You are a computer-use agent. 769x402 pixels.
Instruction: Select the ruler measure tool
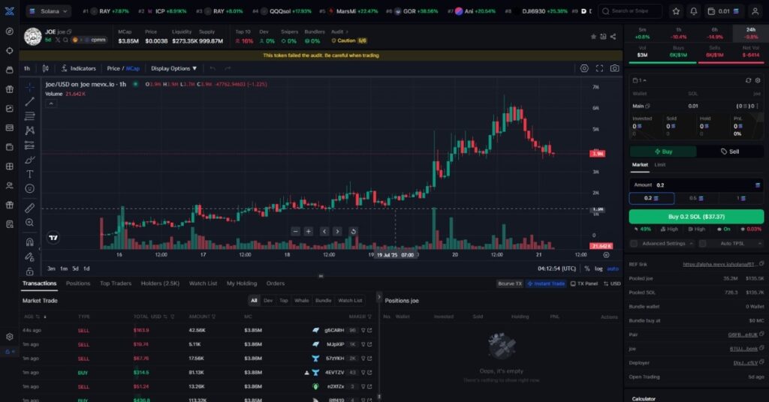(30, 208)
